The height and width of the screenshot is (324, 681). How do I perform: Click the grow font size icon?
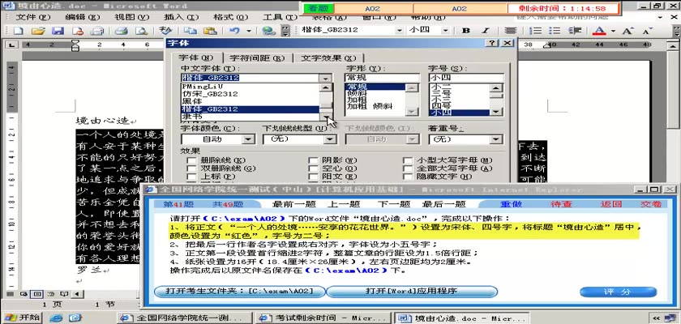tap(627, 30)
